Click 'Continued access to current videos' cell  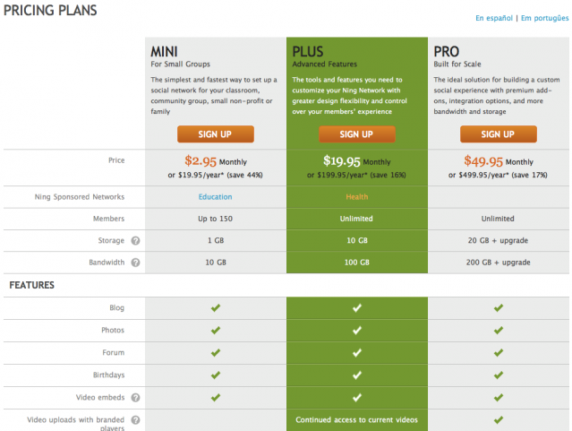357,420
